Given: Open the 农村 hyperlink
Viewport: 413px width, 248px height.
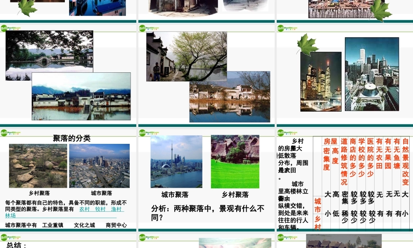Looking at the screenshot, I should pyautogui.click(x=85, y=209).
